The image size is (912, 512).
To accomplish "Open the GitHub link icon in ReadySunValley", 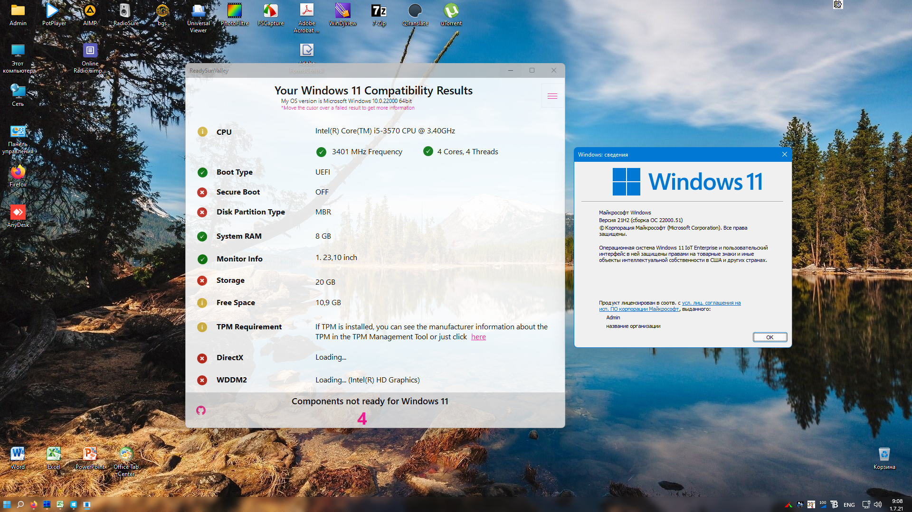I will (x=201, y=410).
